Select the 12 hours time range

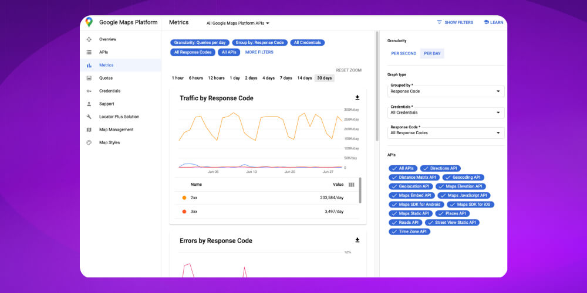pos(217,78)
